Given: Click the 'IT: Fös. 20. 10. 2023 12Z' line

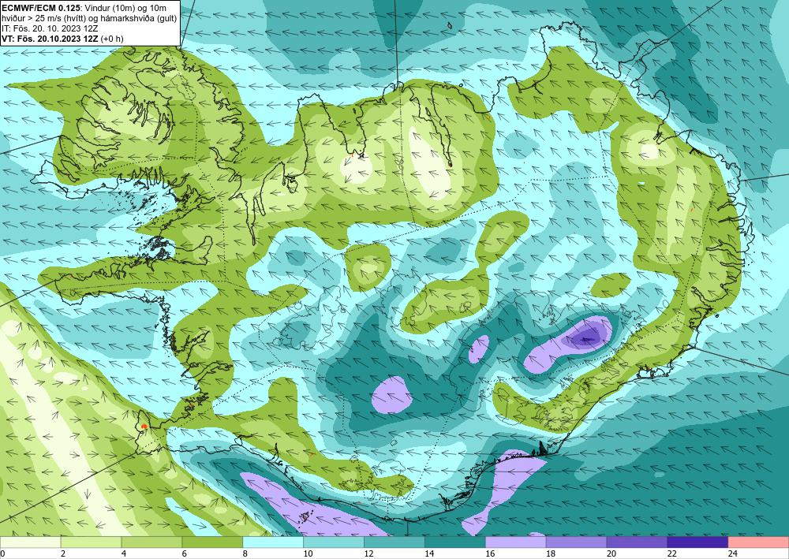Looking at the screenshot, I should [50, 28].
